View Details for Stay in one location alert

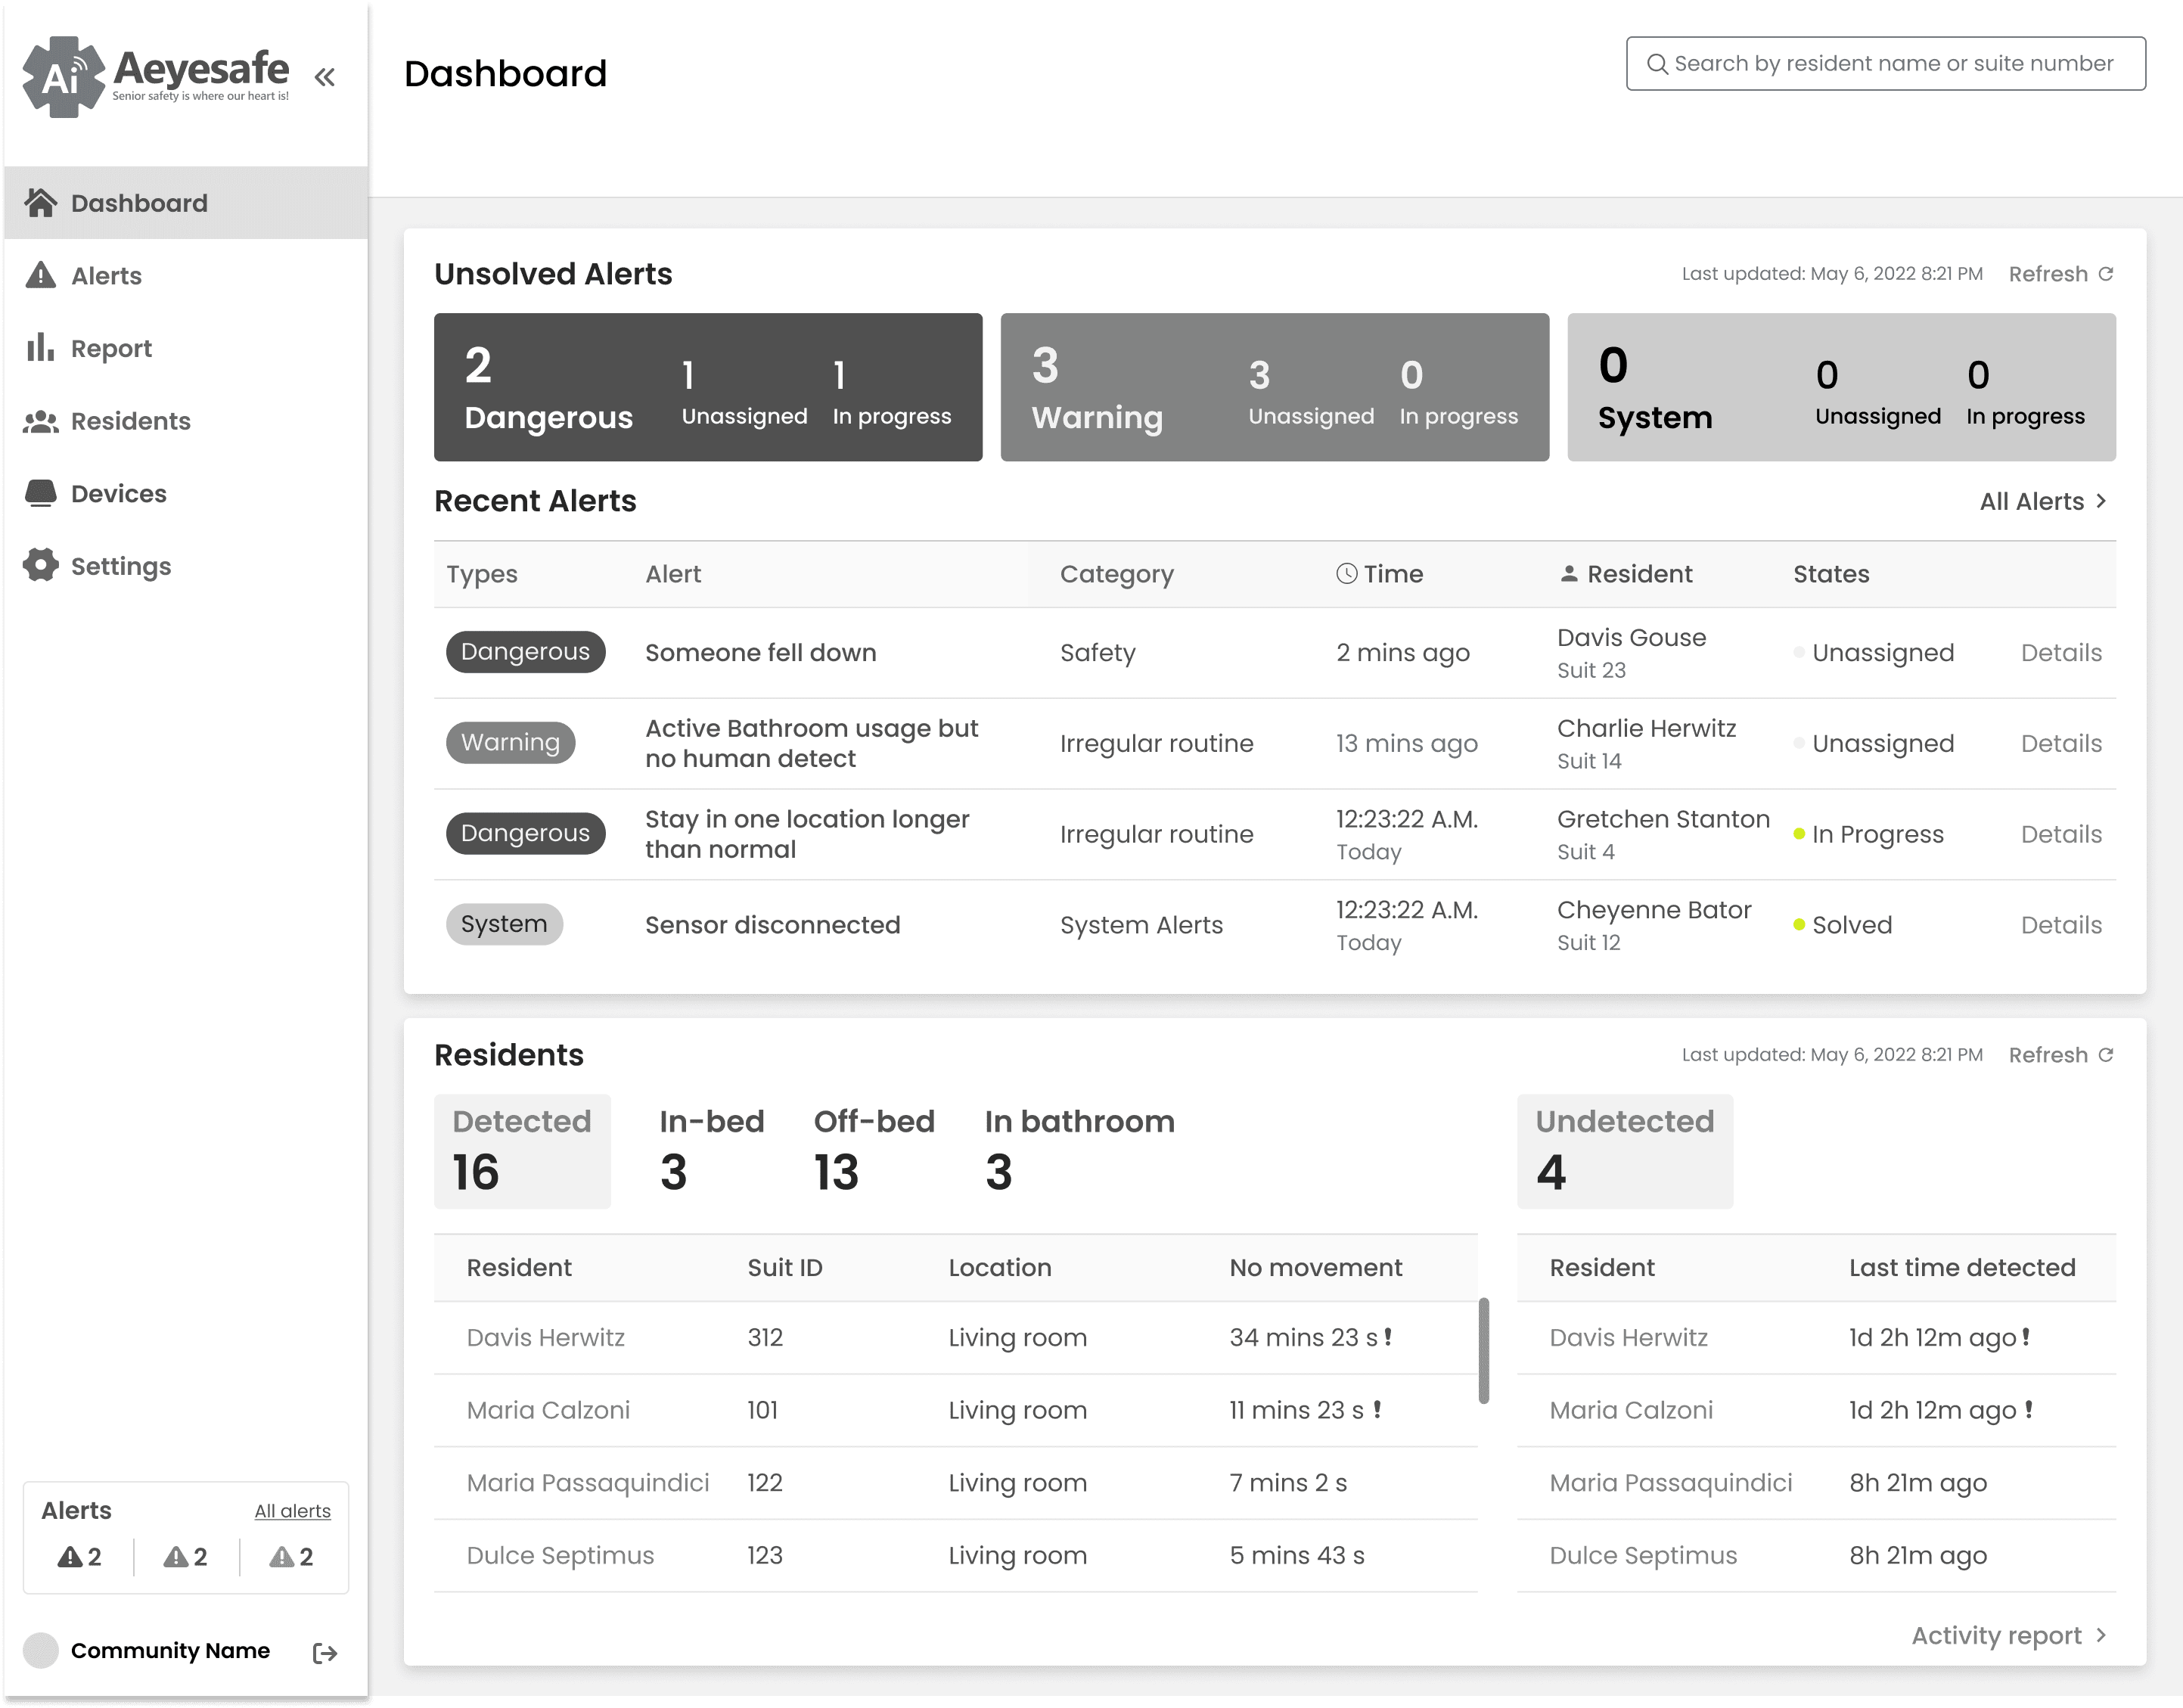coord(2061,834)
